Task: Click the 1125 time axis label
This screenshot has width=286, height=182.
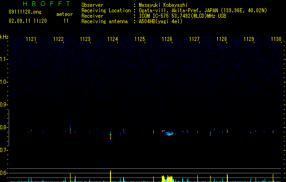Action: click(140, 39)
